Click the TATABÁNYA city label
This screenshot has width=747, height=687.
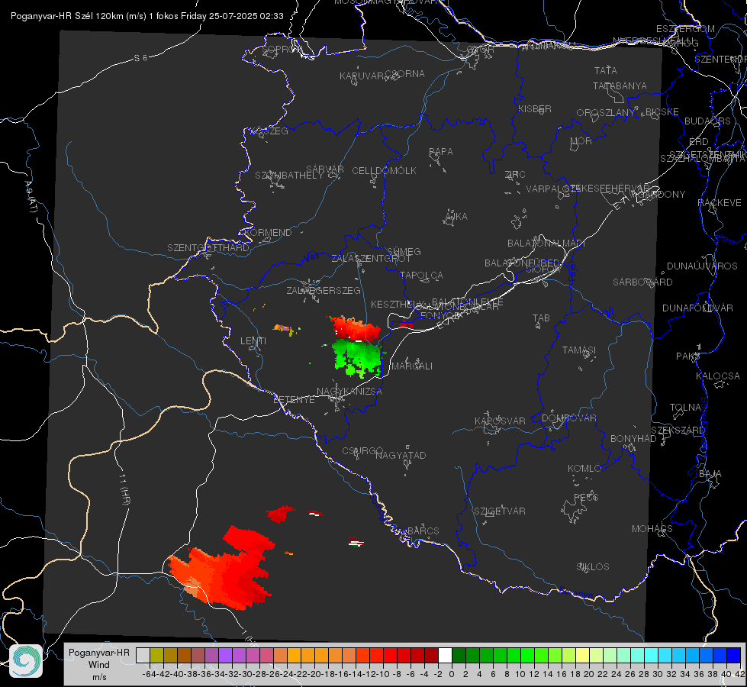pos(620,86)
